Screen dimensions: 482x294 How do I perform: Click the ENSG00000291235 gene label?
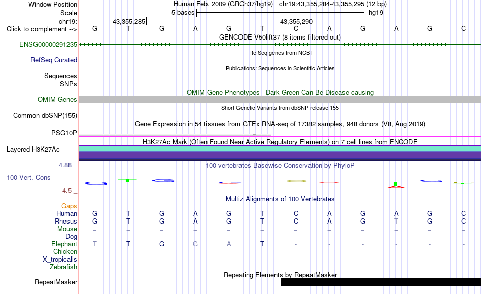click(48, 45)
